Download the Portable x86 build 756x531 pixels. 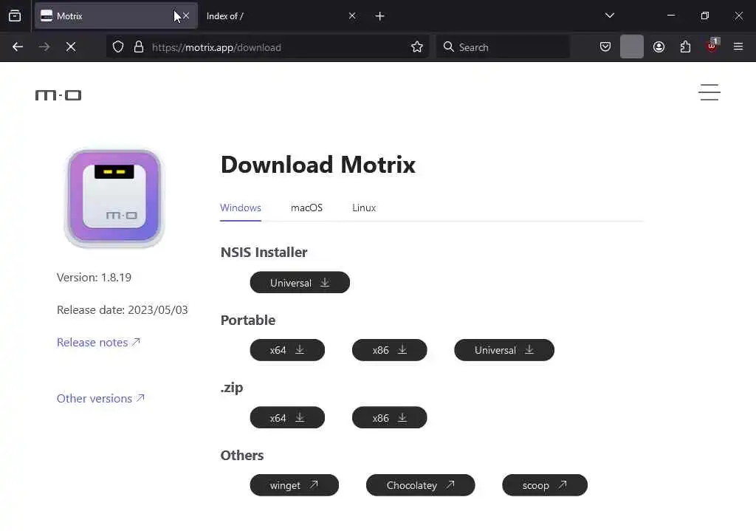(390, 350)
